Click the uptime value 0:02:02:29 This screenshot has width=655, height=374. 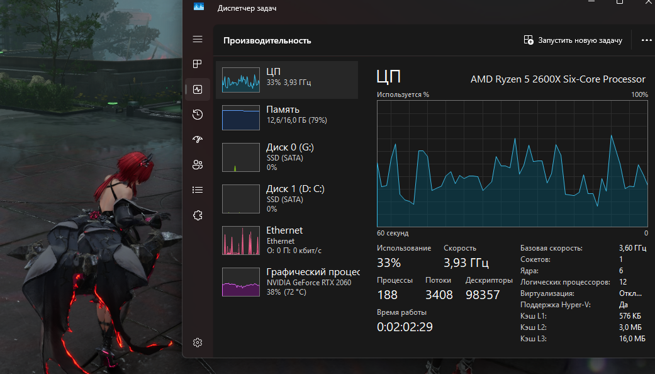pos(405,327)
